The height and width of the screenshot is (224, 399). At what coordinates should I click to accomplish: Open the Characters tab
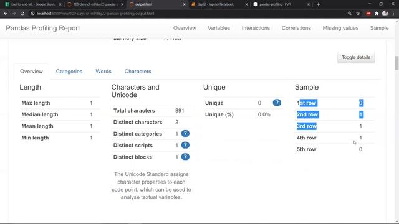point(138,72)
